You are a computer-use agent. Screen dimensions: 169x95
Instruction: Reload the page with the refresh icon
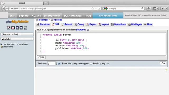(x=99, y=9)
